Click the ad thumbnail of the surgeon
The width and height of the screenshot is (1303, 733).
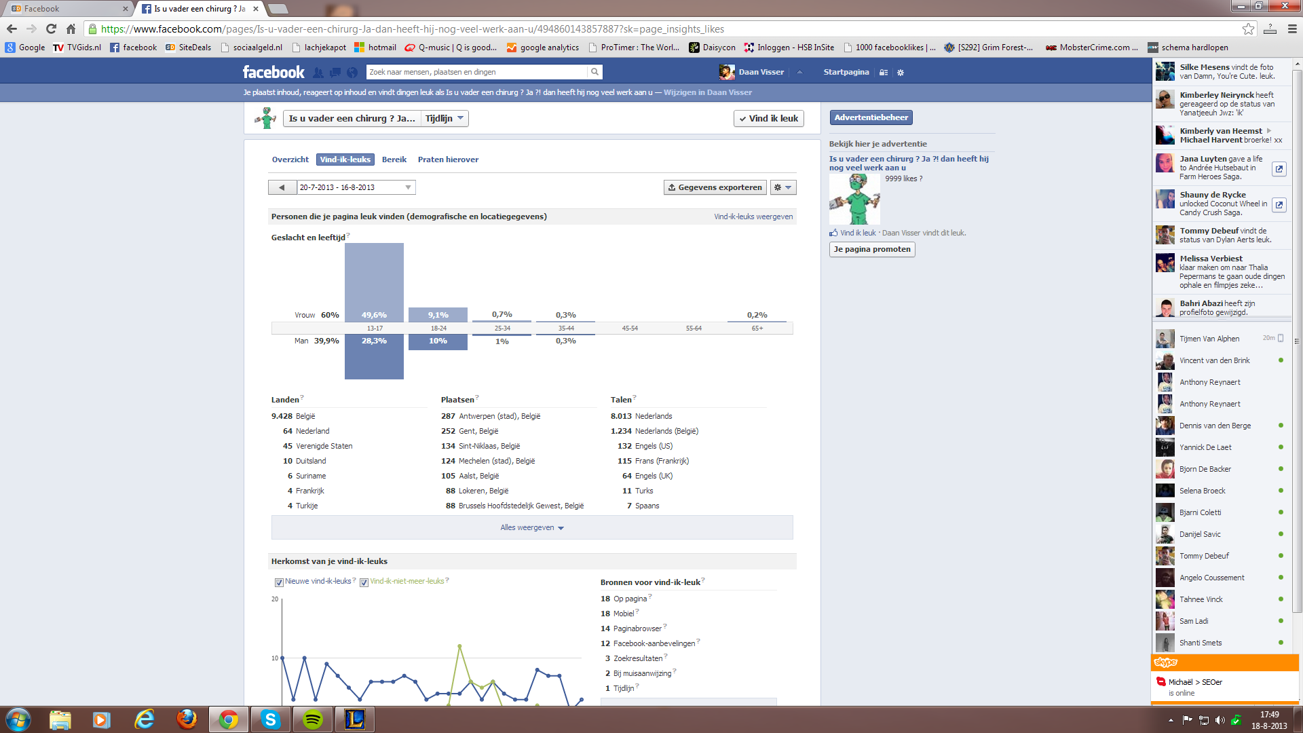(854, 199)
